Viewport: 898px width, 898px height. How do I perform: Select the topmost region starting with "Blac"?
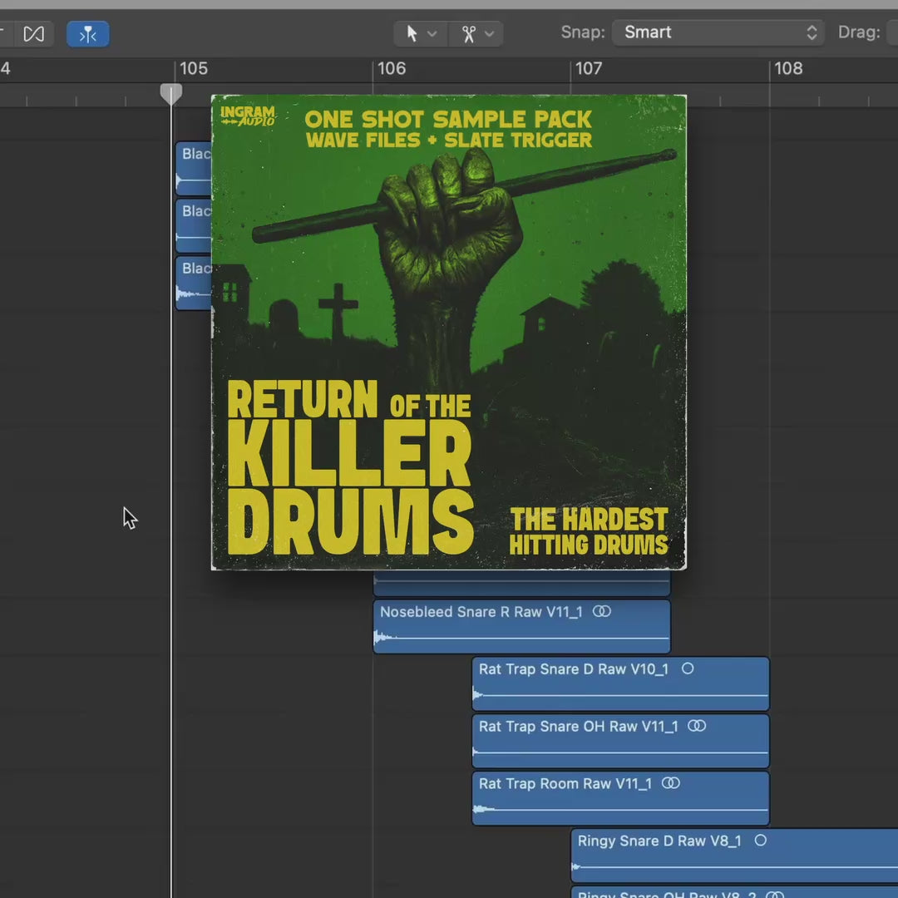click(x=193, y=166)
